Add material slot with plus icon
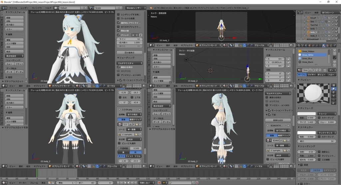 tap(334, 50)
